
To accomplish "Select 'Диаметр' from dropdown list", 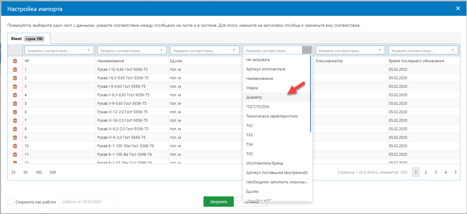I will (x=254, y=97).
